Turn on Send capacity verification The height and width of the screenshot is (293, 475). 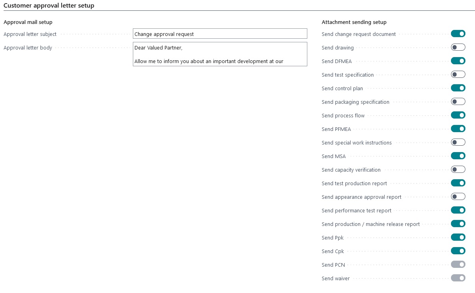tap(458, 170)
